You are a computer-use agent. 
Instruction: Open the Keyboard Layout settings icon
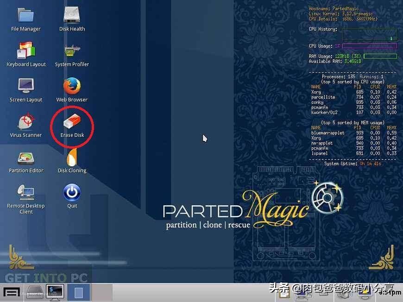point(26,51)
